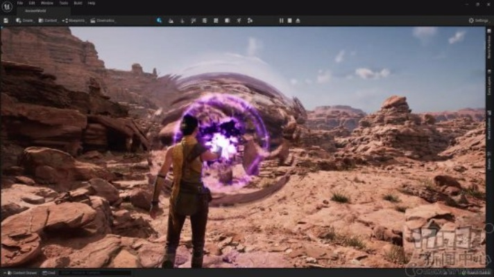This screenshot has height=277, width=494.
Task: Switch to Foliage mode icon
Action: [182, 21]
